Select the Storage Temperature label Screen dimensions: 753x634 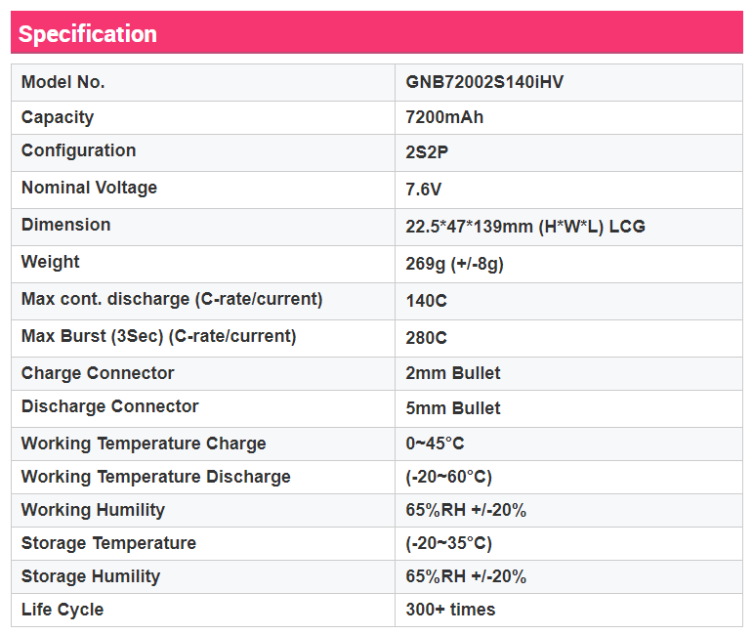tap(108, 543)
